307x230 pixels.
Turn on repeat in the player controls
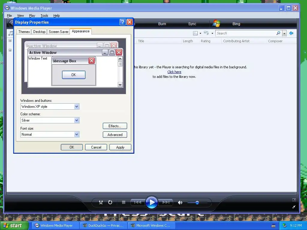pos(110,202)
